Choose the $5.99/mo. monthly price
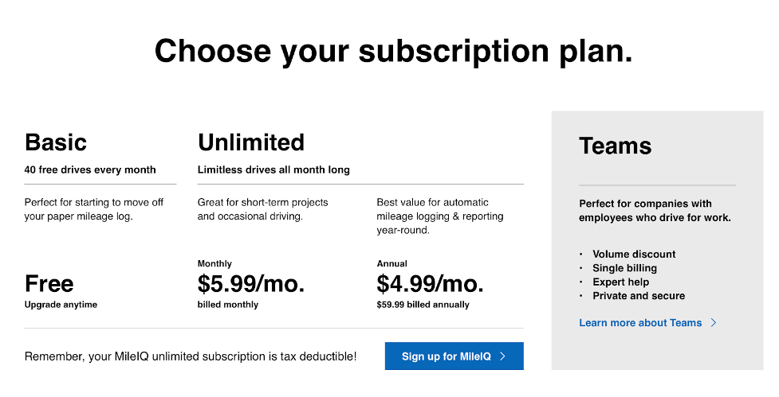Viewport: 779px width, 397px height. pyautogui.click(x=251, y=283)
